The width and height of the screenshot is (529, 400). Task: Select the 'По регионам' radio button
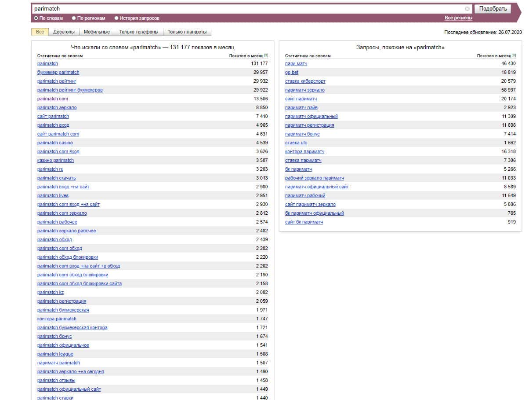click(74, 18)
